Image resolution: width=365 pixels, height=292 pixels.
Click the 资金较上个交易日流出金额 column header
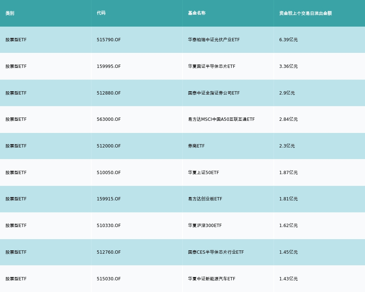point(306,13)
